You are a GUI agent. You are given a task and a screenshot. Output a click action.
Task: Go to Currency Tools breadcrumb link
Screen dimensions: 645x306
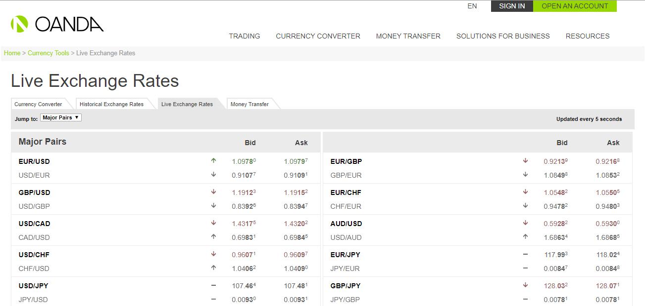click(x=49, y=53)
